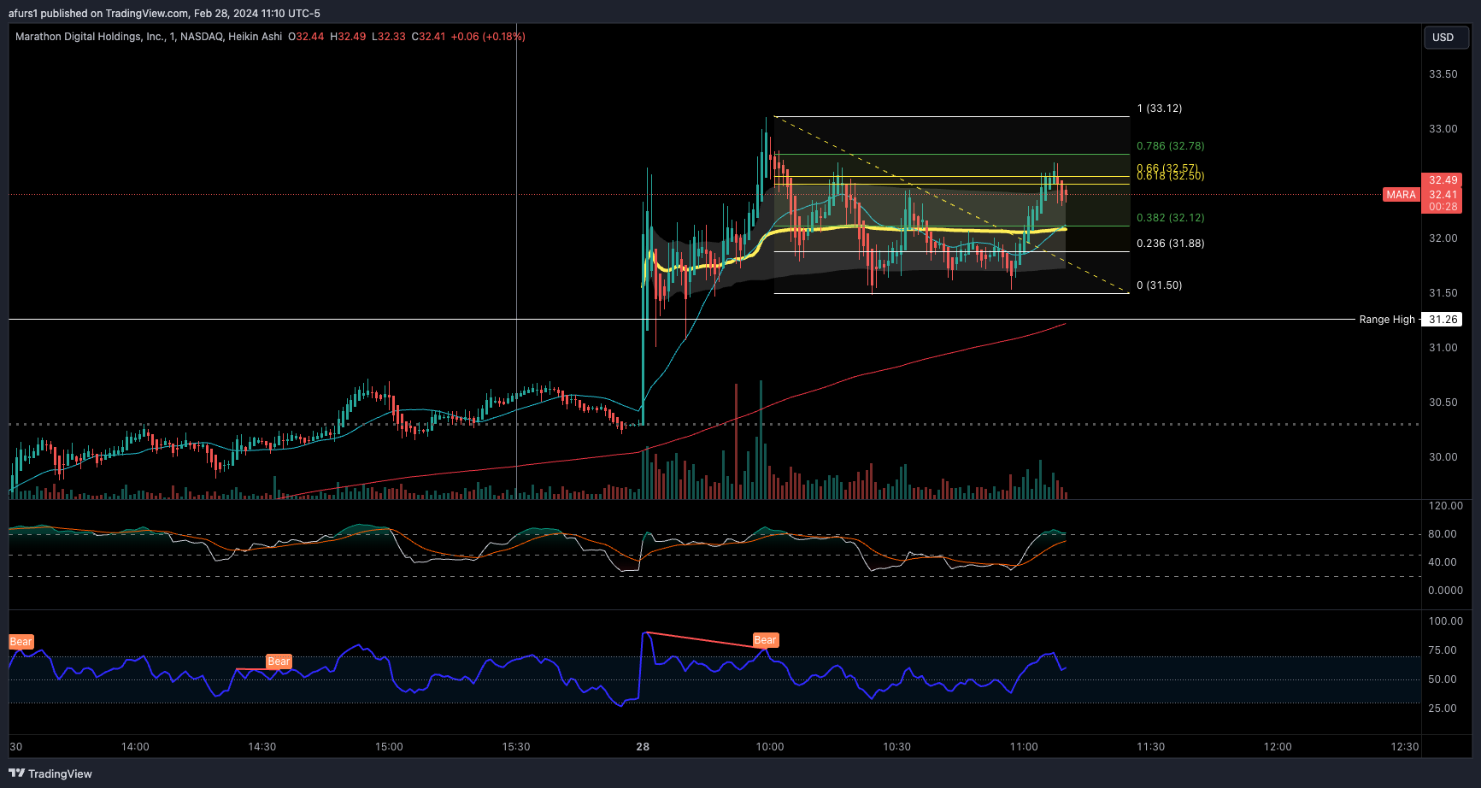Viewport: 1481px width, 788px height.
Task: Click the 14:00 time axis label
Action: 135,747
